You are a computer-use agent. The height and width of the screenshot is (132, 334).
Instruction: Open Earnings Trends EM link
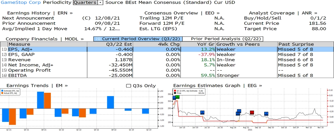(x=37, y=86)
